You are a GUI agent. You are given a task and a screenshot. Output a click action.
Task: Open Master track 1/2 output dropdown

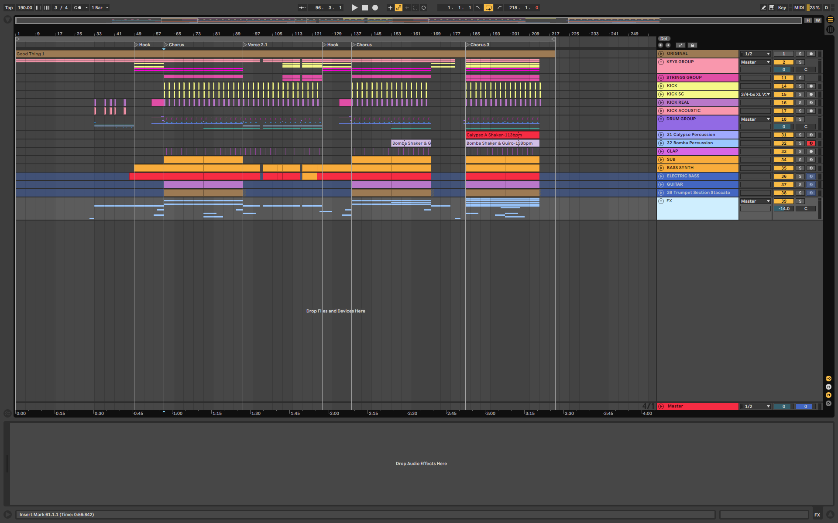(756, 407)
